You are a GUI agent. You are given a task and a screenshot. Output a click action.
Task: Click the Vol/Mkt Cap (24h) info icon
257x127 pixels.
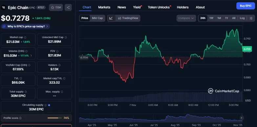click(x=29, y=65)
